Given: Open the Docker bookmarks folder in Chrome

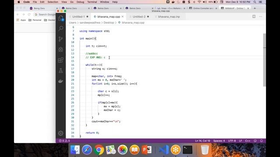Looking at the screenshot, I should coord(50,20).
